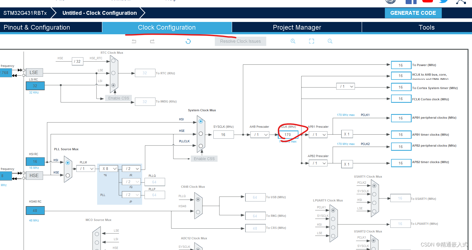Open the PLL /Q divider dropdown
472x250 pixels.
[131, 182]
